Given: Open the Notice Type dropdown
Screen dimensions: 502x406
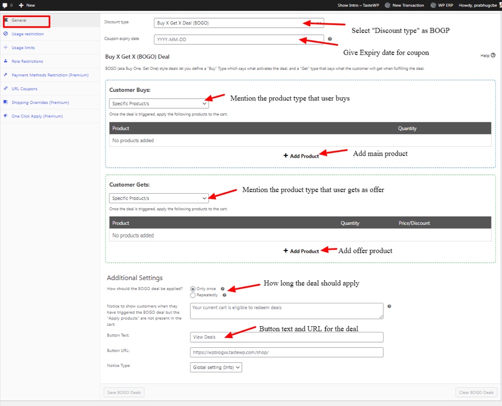Looking at the screenshot, I should click(216, 367).
